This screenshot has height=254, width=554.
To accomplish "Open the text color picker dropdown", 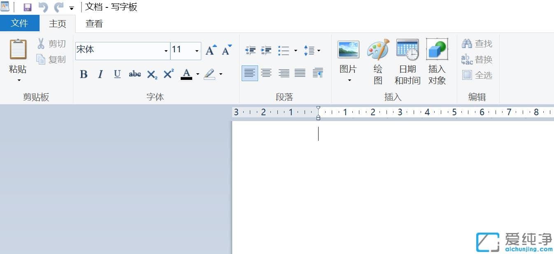I will [198, 74].
